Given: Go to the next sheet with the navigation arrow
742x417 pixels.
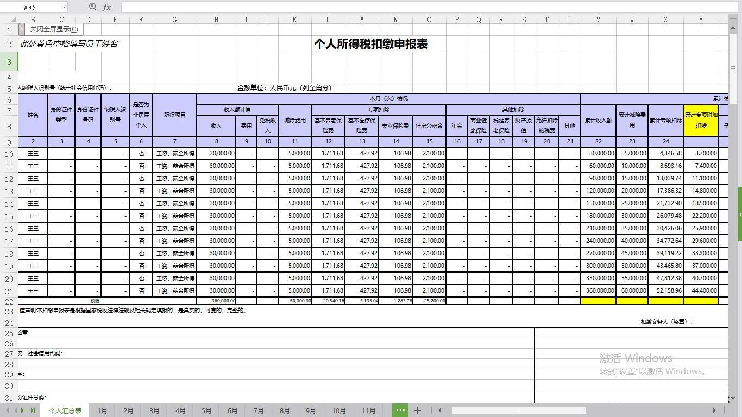Looking at the screenshot, I should coord(23,410).
